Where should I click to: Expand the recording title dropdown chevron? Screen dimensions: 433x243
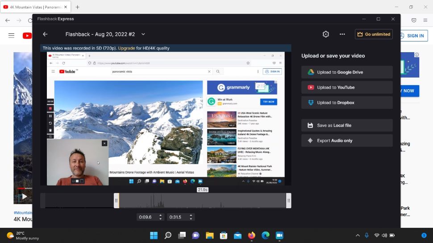[143, 34]
